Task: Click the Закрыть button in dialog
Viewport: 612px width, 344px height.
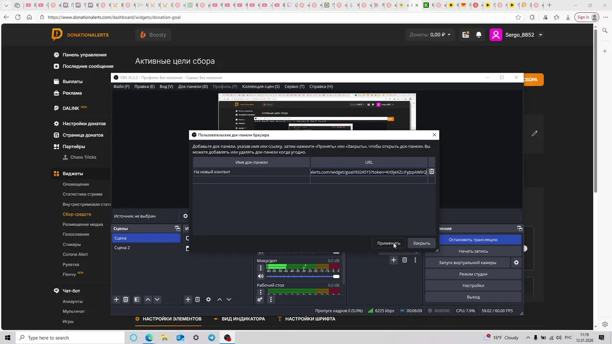Action: point(422,243)
